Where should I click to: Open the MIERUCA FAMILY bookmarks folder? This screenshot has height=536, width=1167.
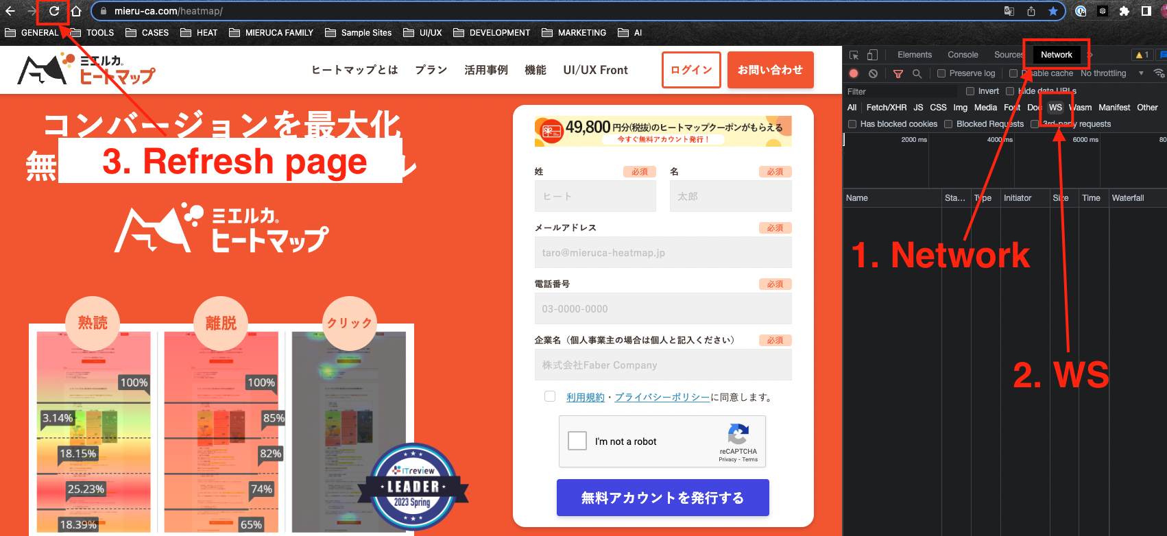pyautogui.click(x=271, y=32)
